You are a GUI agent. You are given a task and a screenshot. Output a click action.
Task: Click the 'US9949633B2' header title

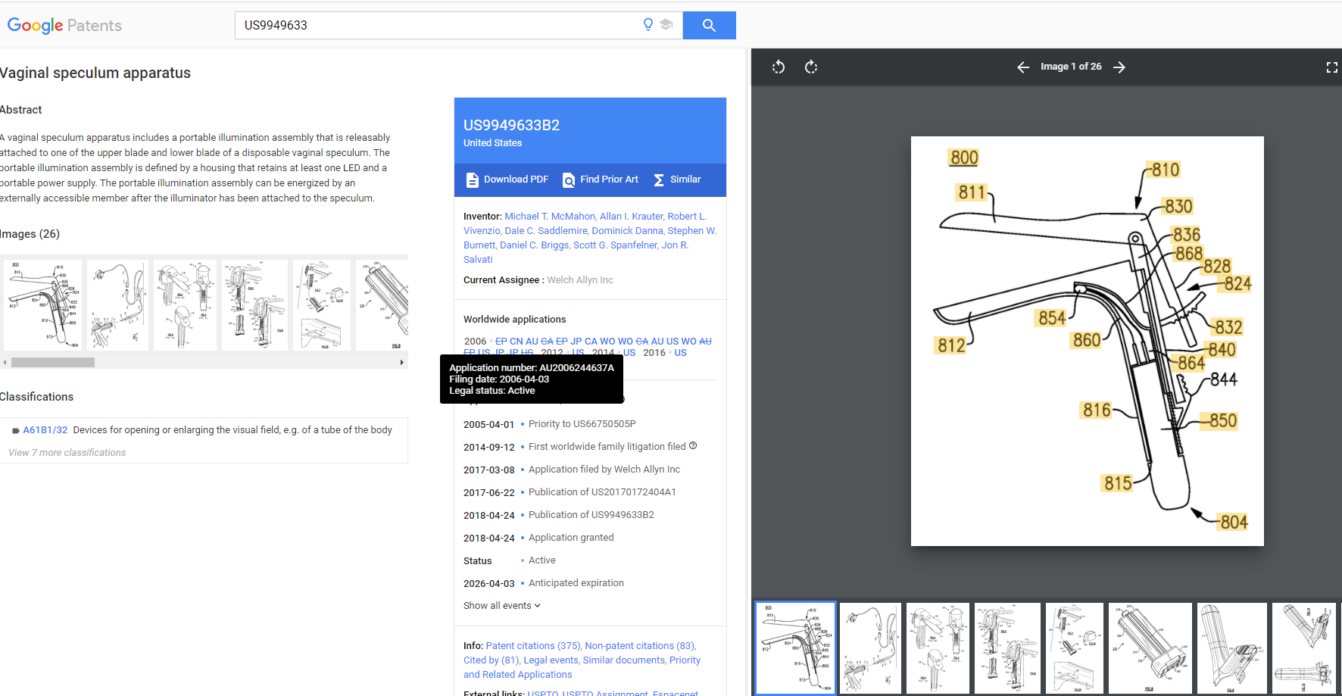[x=512, y=125]
